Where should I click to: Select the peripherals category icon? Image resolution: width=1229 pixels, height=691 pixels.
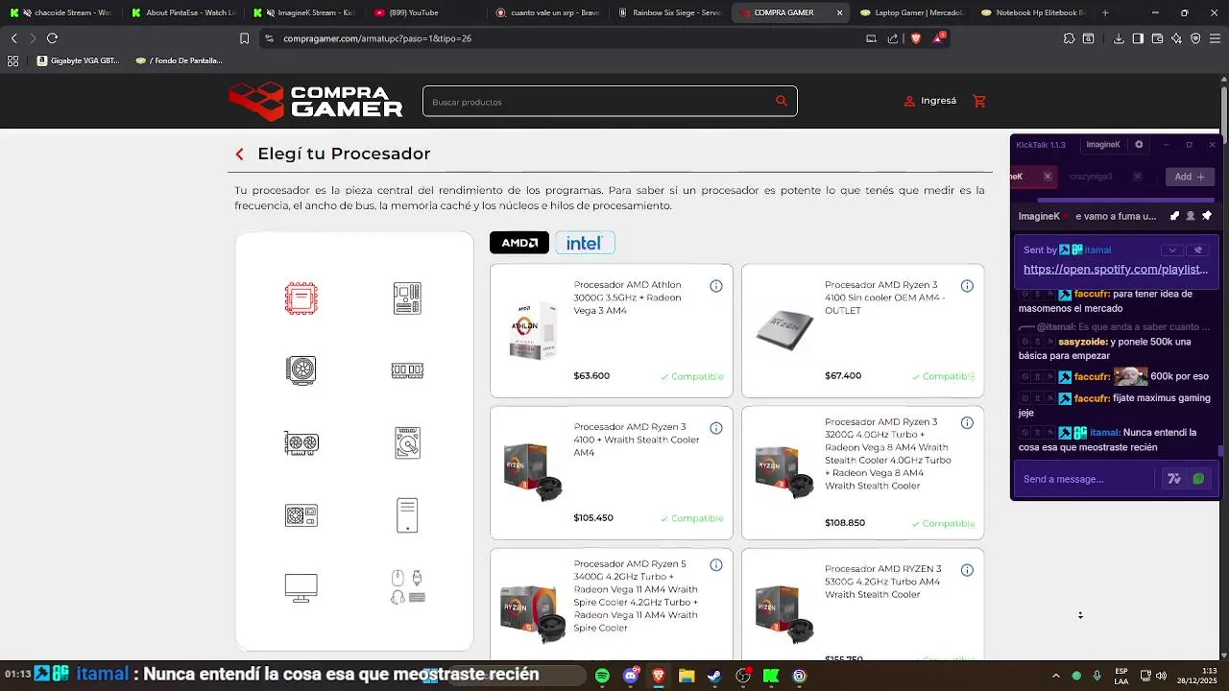(x=407, y=587)
